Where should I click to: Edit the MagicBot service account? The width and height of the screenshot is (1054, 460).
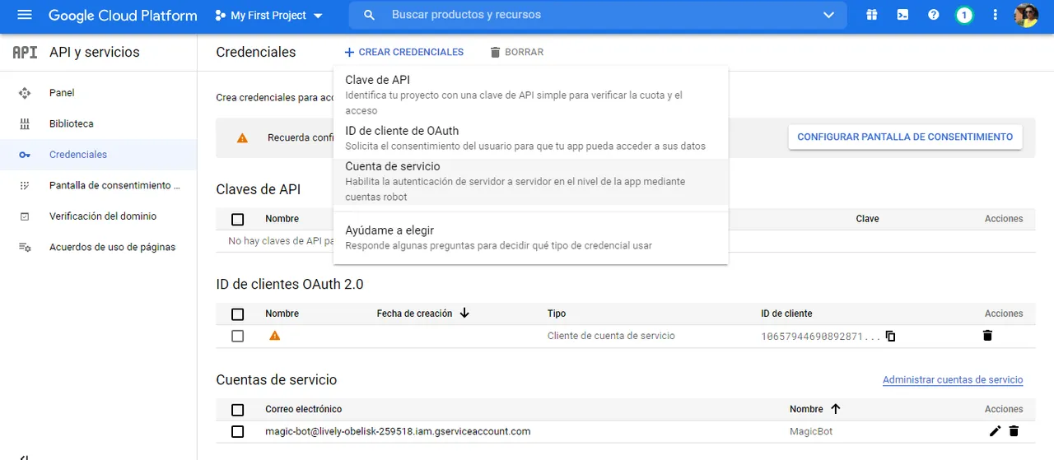(995, 431)
